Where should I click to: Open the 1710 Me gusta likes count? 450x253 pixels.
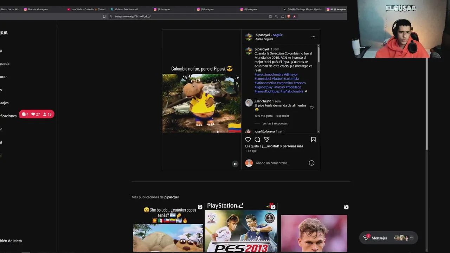tap(263, 116)
